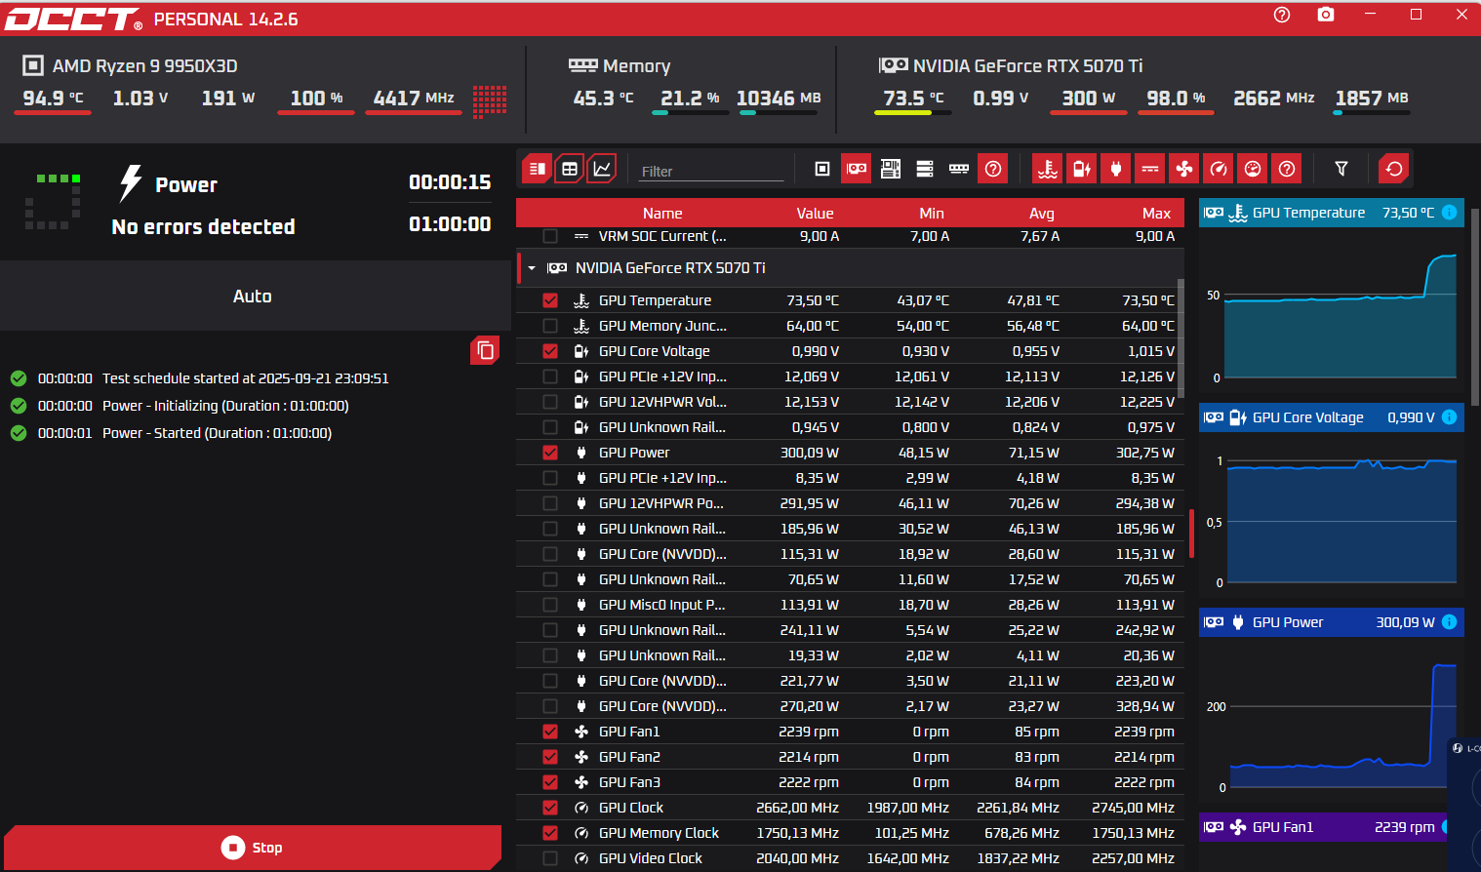
Task: Collapse the NVIDIA GeForce RTX 5070 Ti group
Action: click(x=532, y=267)
